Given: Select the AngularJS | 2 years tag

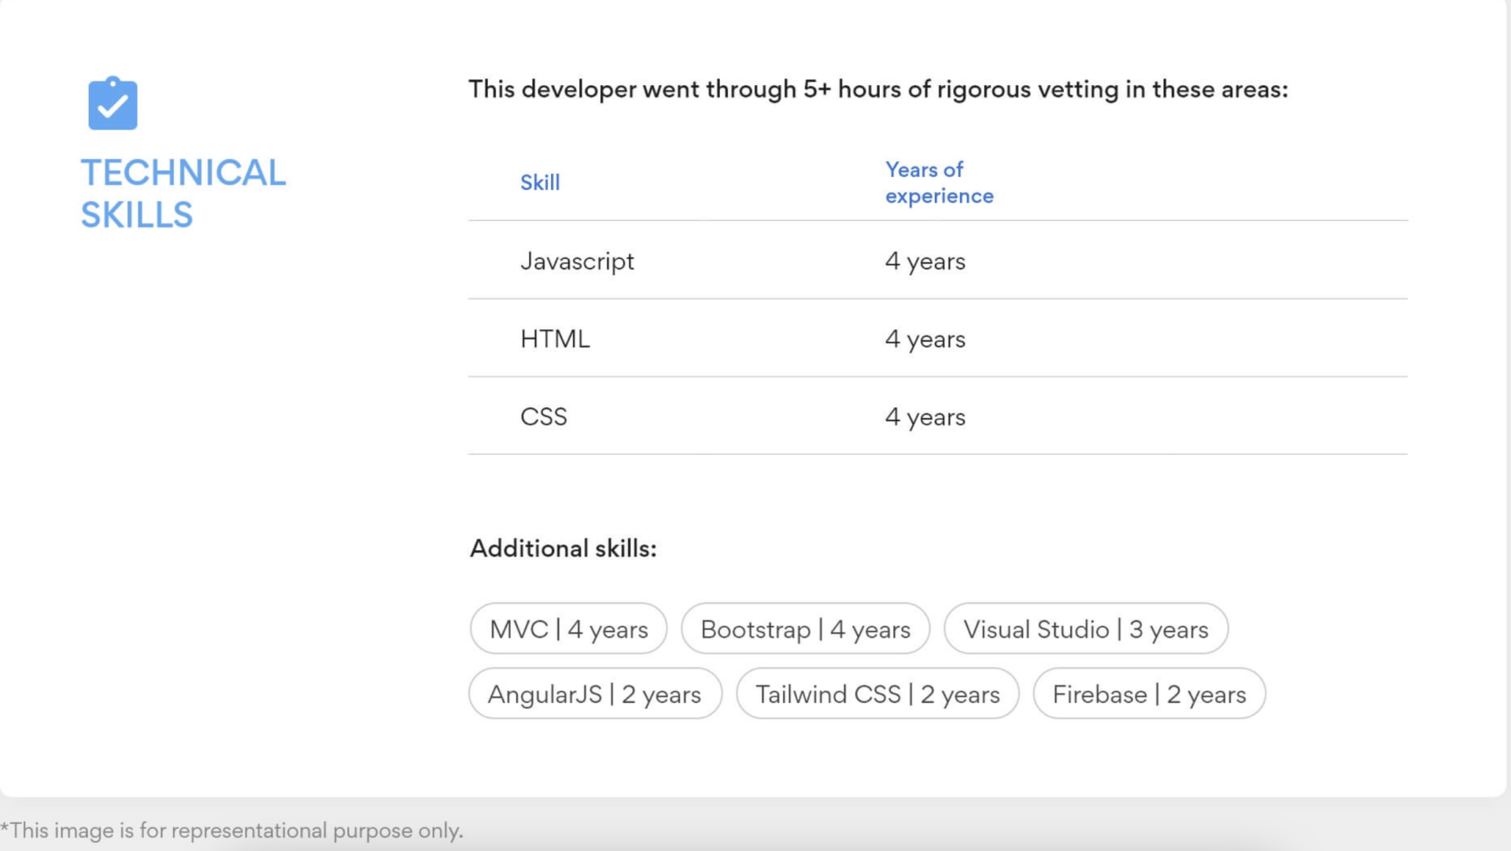Looking at the screenshot, I should coord(594,694).
